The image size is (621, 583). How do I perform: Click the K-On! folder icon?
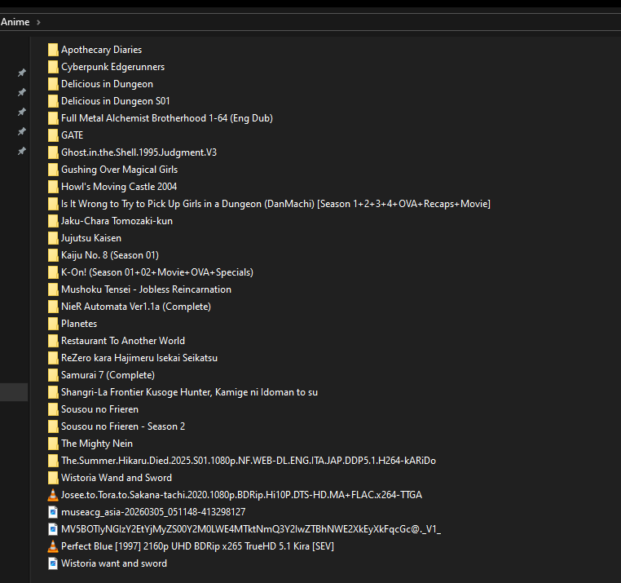[x=53, y=272]
